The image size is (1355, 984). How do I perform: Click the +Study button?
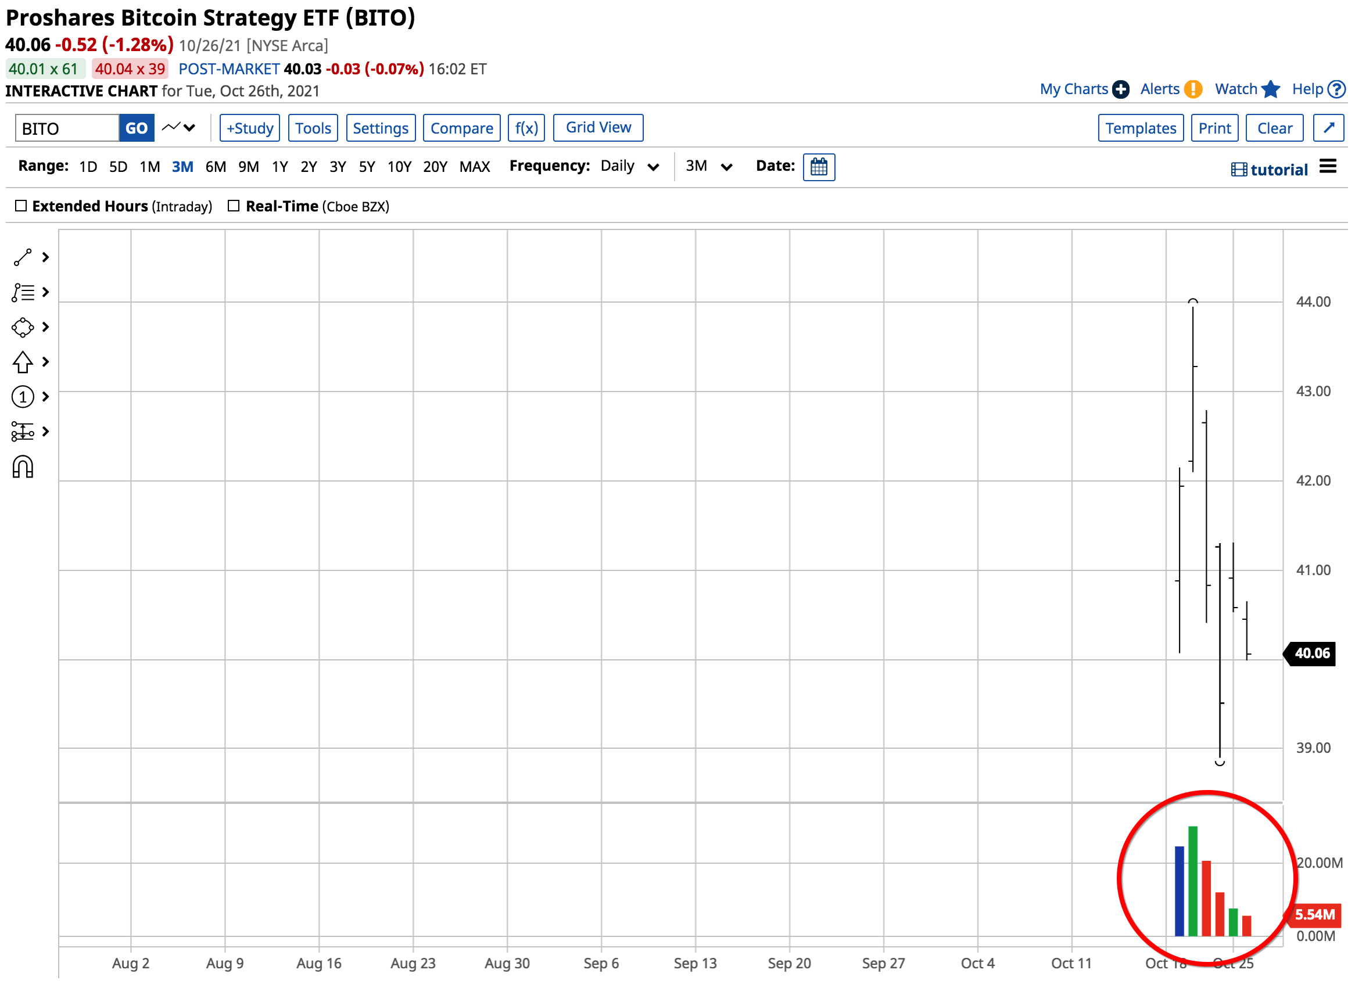tap(250, 128)
